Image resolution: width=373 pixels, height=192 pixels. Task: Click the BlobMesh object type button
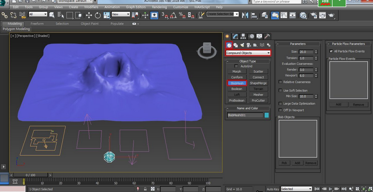coord(237,83)
